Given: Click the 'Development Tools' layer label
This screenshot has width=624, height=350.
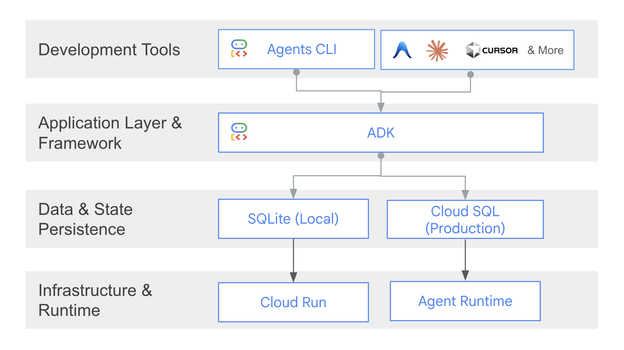Looking at the screenshot, I should click(x=109, y=50).
